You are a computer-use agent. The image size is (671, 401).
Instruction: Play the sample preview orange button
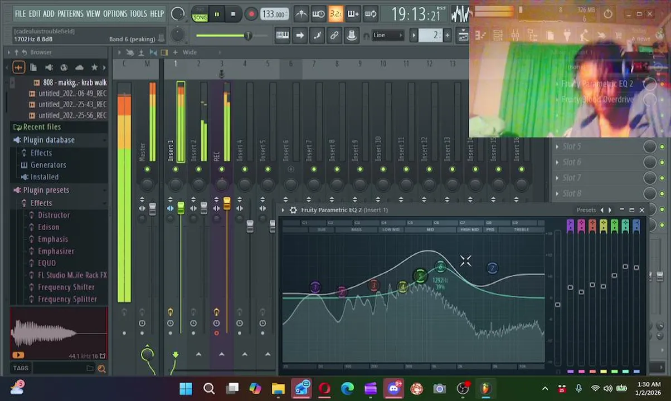[x=18, y=355]
